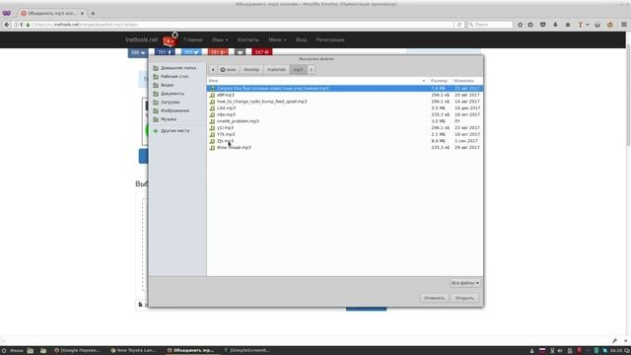Select the Y7k.mp3 file
Image resolution: width=631 pixels, height=355 pixels.
point(345,134)
